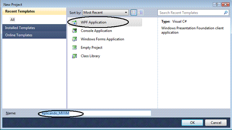This screenshot has width=232, height=130.
Task: Select the WPF Application label
Action: point(94,23)
